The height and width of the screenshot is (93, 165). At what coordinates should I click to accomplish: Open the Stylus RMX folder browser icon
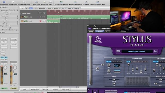pos(155,51)
